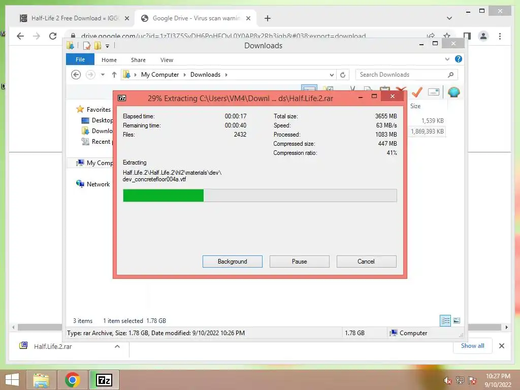Viewport: 520px width, 390px height.
Task: Open Chrome profile avatar
Action: point(483,36)
